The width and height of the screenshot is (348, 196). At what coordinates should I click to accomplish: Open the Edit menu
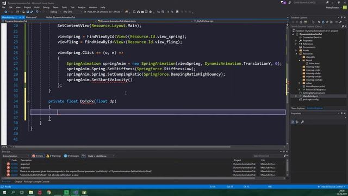click(10, 7)
